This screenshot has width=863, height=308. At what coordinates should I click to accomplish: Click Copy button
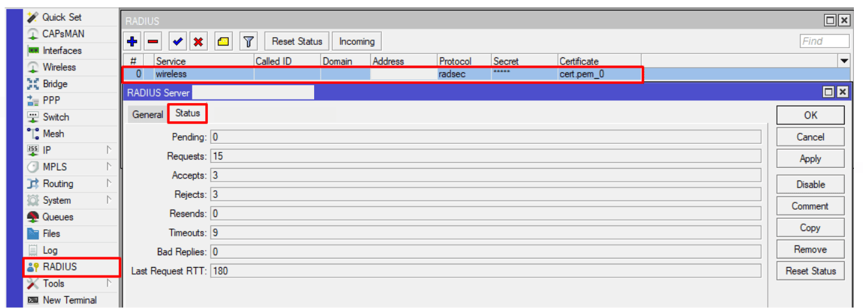point(810,227)
